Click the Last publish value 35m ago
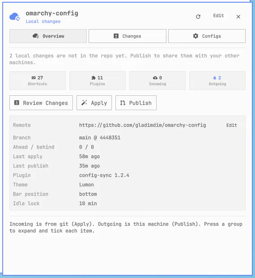This screenshot has width=255, height=278. [x=89, y=166]
